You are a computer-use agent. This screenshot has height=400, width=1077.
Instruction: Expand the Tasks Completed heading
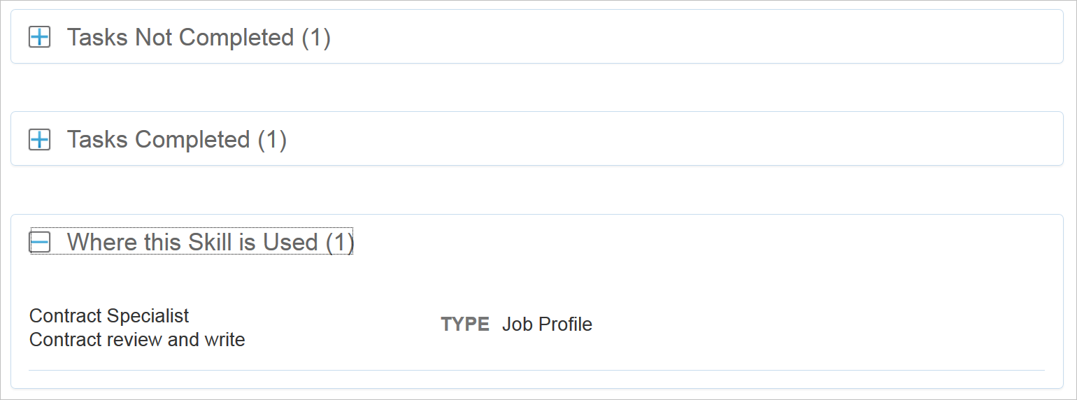point(158,140)
